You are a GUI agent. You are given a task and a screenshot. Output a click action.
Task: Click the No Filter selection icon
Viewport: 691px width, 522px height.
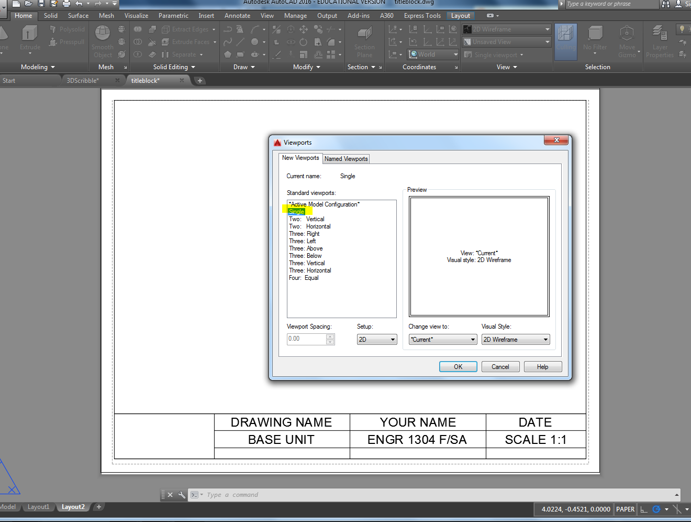tap(595, 42)
